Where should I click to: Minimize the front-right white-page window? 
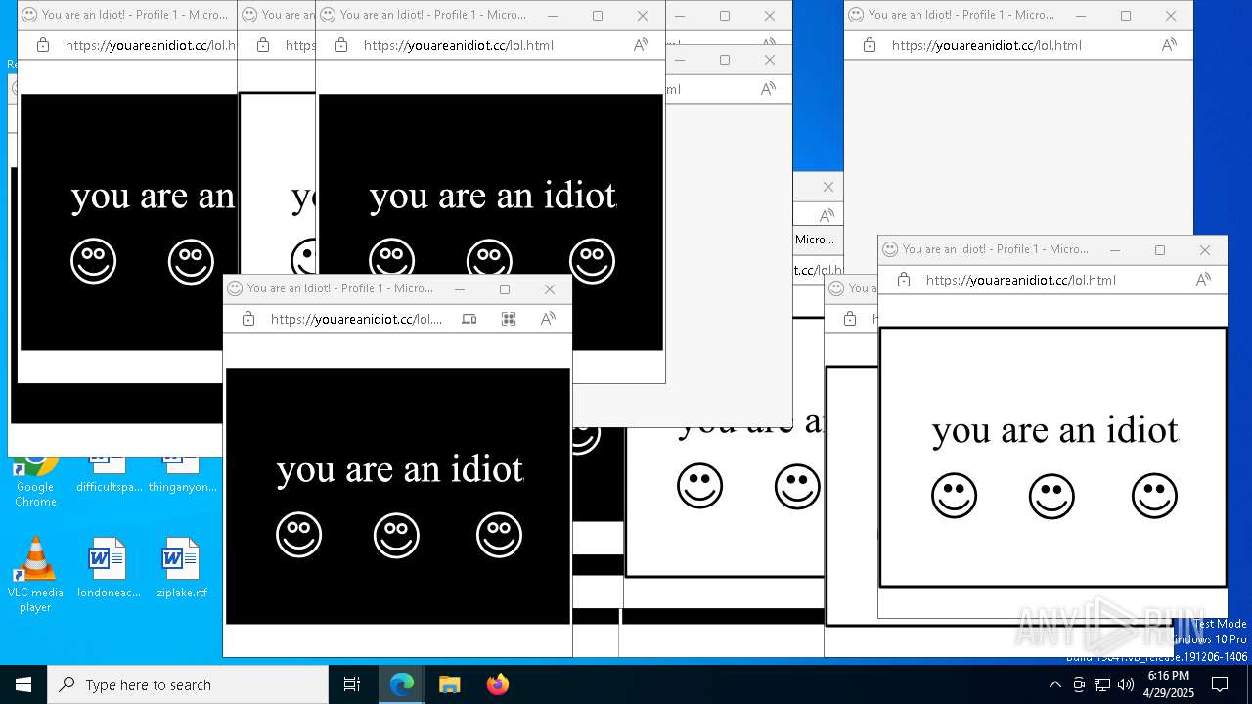pyautogui.click(x=1115, y=249)
